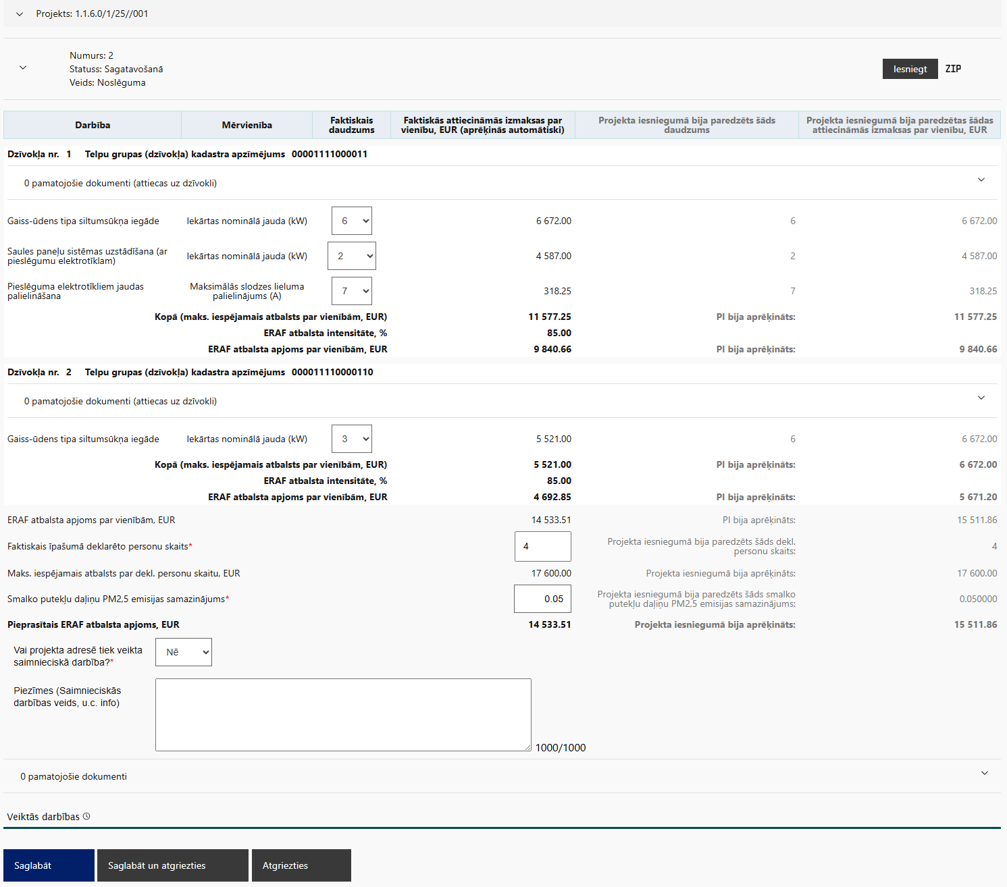Click the PM2,5 emission reduction field
The width and height of the screenshot is (1007, 887).
[542, 599]
